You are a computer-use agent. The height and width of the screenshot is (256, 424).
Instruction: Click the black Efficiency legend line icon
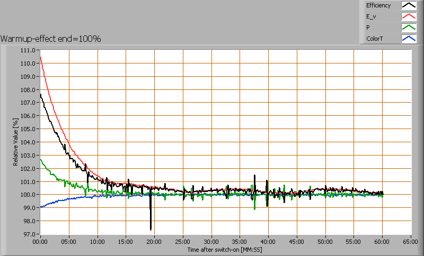coord(408,6)
